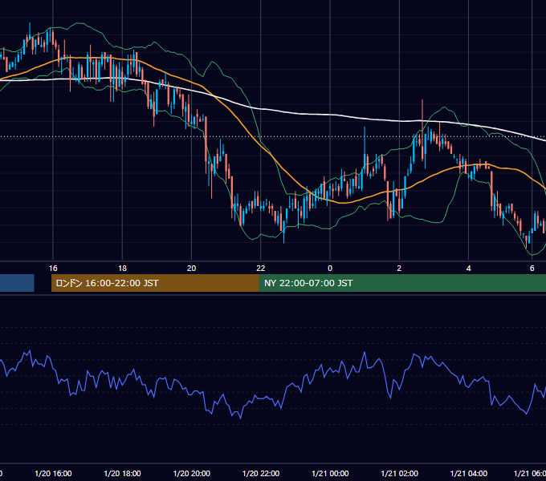The height and width of the screenshot is (481, 546).
Task: Click the 1/21 00:00 date label
Action: point(330,473)
